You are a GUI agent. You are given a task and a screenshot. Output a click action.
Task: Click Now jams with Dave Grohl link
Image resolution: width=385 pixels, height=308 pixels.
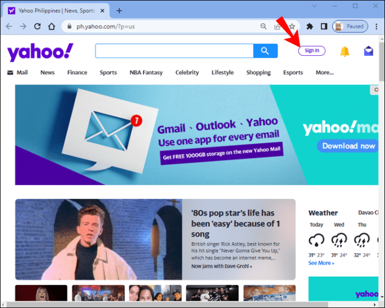pos(222,266)
